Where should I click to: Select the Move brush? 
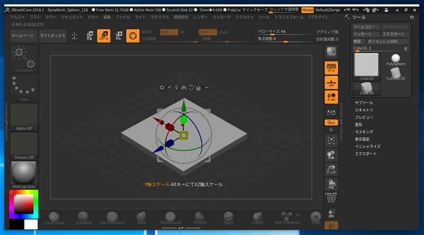[x=142, y=218]
